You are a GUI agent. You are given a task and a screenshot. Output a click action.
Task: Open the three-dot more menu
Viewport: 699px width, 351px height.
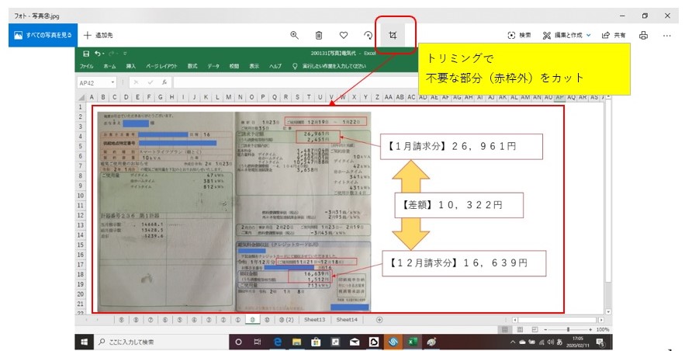(x=667, y=35)
